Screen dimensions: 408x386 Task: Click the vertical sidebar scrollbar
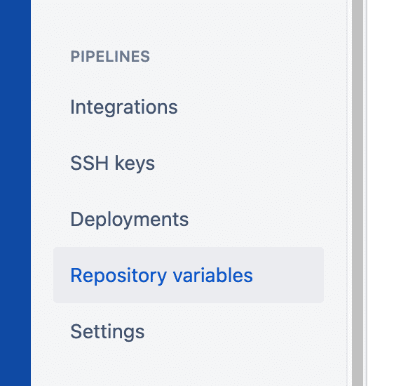358,193
